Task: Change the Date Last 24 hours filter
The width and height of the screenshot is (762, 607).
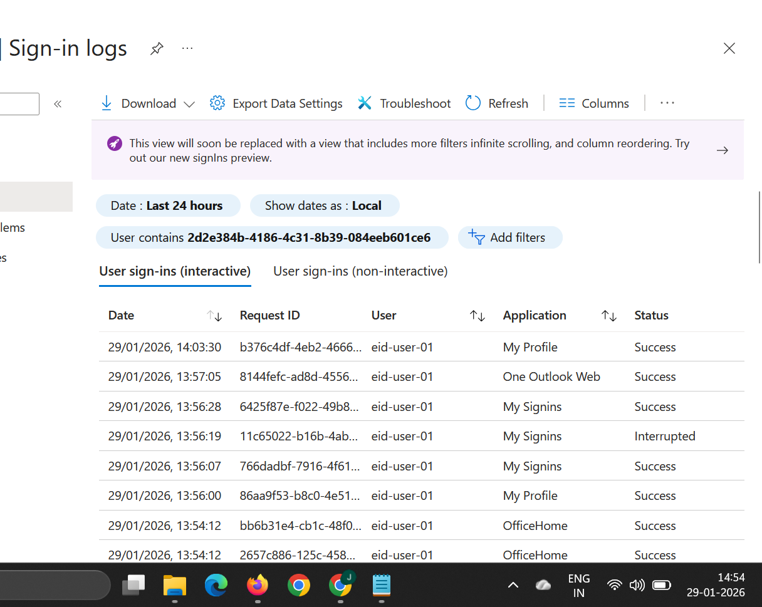Action: tap(167, 205)
